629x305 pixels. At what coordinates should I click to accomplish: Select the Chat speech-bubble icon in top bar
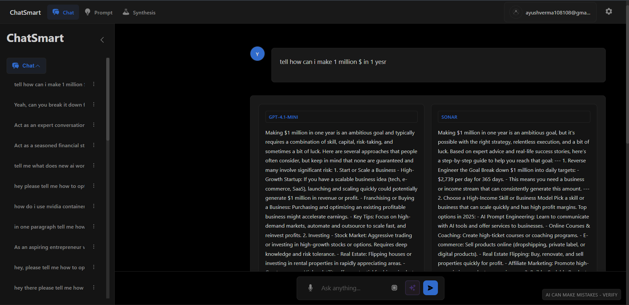(x=56, y=12)
